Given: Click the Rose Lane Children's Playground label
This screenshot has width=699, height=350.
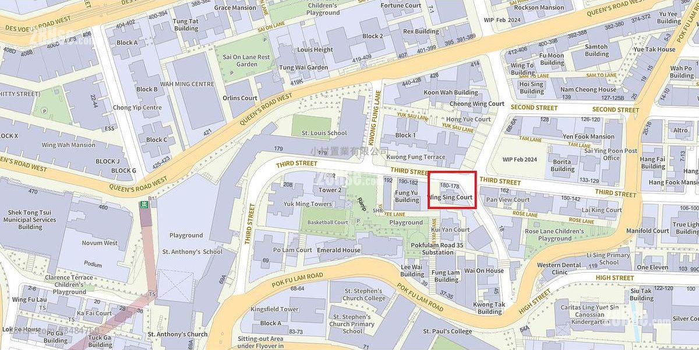Looking at the screenshot, I should pos(555,235).
